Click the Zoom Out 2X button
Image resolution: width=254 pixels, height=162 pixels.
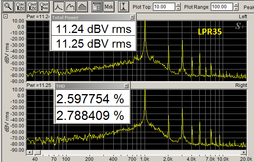32,7
